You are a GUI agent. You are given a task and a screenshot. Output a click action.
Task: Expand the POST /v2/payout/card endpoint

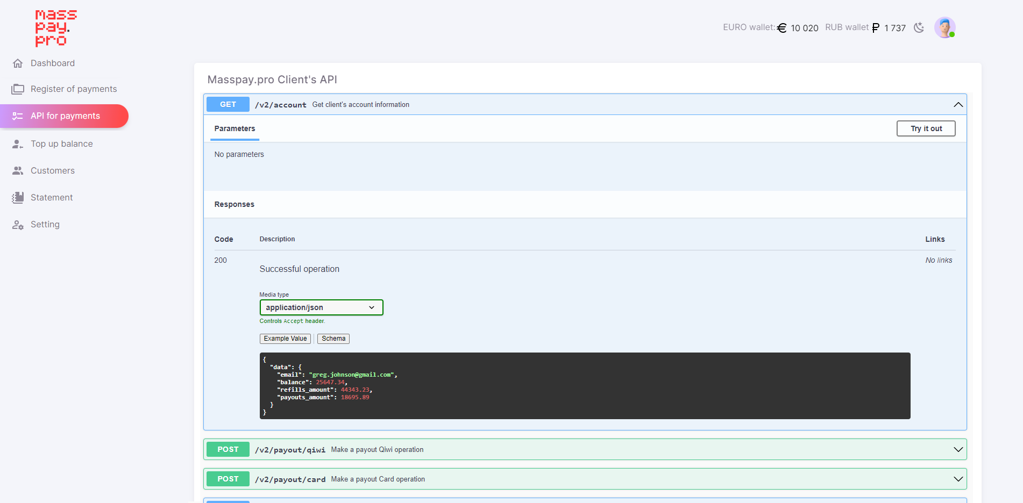pyautogui.click(x=958, y=478)
